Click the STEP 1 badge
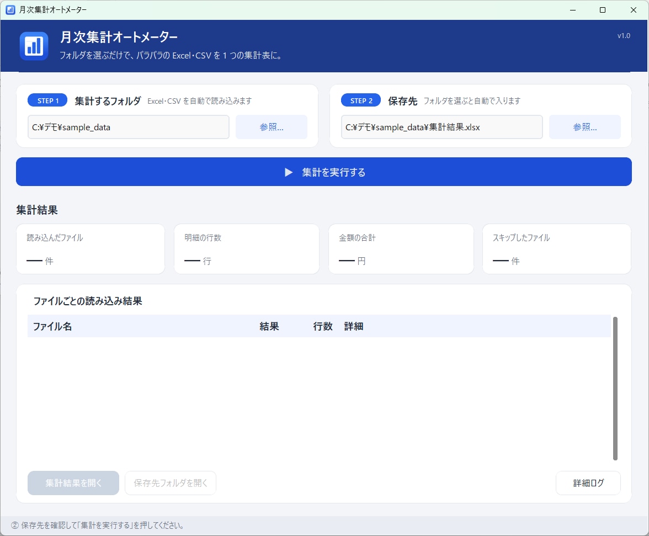 pos(47,100)
